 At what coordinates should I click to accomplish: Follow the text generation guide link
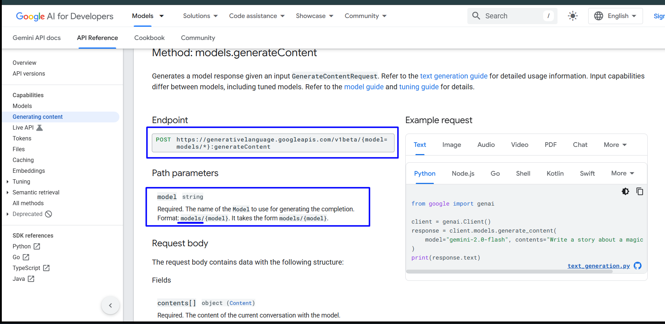click(454, 76)
